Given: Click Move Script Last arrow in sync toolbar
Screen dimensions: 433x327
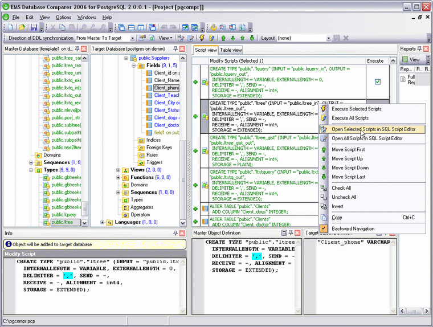Looking at the screenshot, I should (252, 38).
